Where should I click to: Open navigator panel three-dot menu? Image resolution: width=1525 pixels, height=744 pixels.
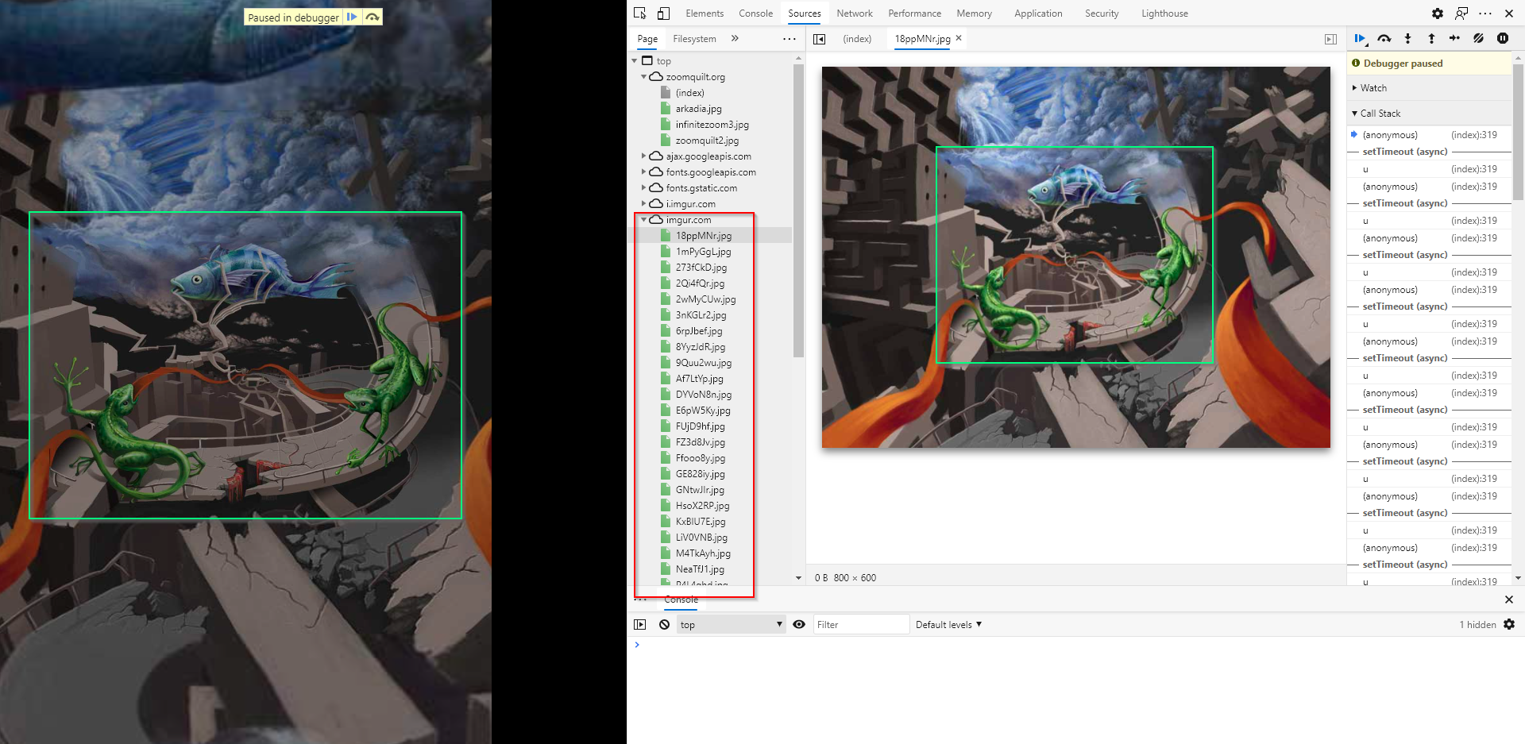tap(789, 39)
